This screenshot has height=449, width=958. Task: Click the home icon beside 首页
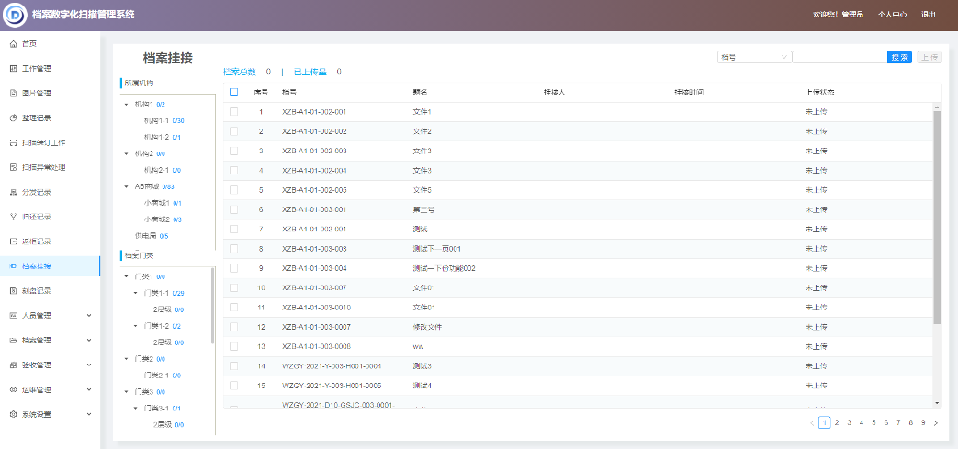coord(12,44)
